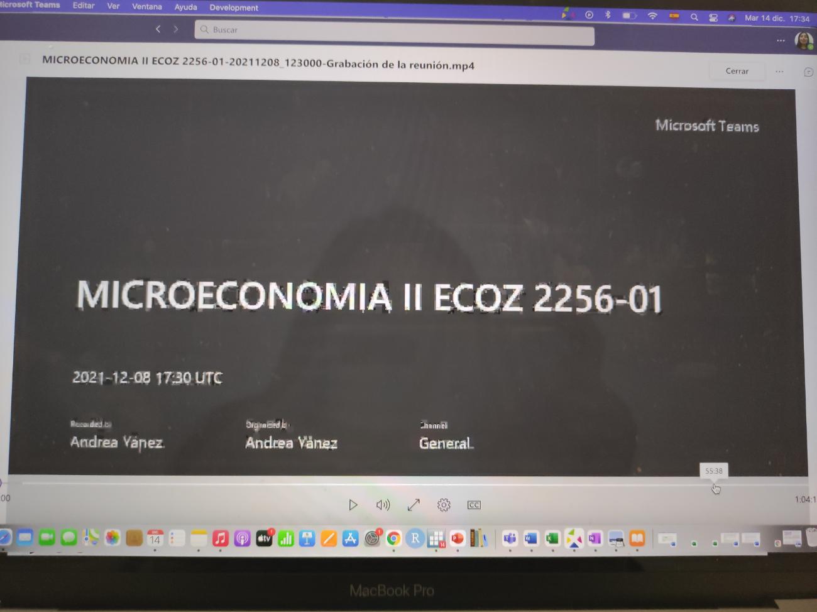Open the Ventana menu

tap(146, 6)
